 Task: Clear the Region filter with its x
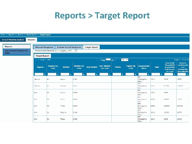click(45, 74)
